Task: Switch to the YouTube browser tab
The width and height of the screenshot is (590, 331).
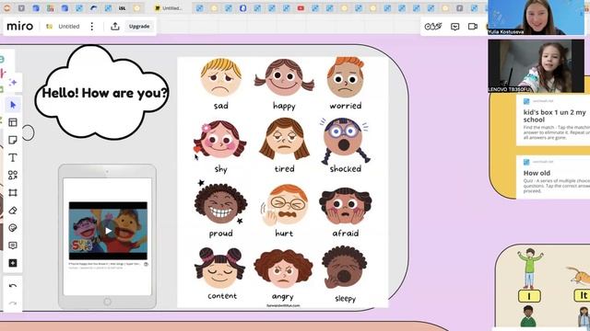Action: 301,8
